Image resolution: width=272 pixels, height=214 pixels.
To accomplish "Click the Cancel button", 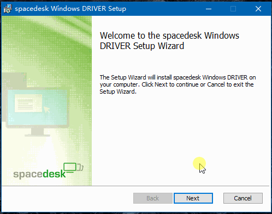I will (x=243, y=198).
